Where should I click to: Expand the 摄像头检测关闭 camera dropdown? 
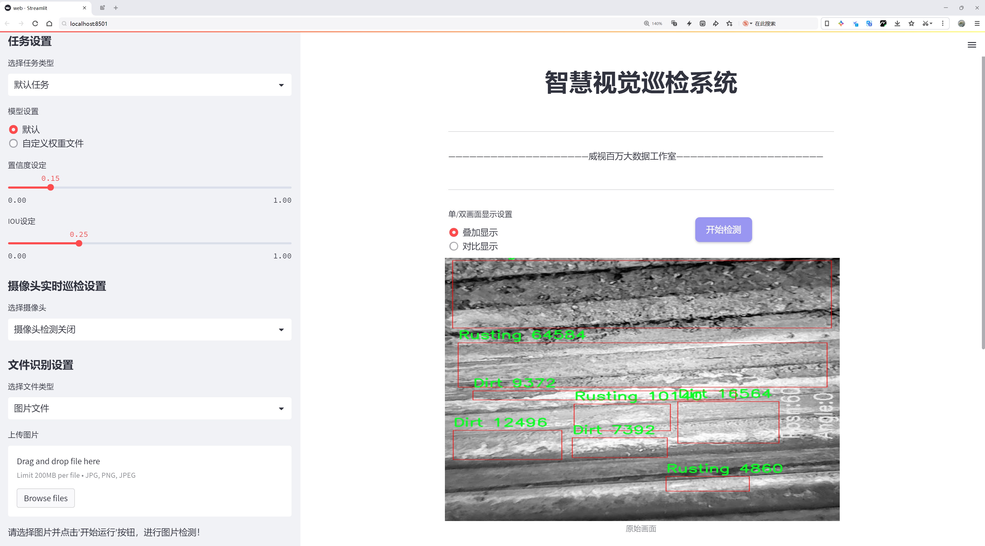(x=149, y=329)
